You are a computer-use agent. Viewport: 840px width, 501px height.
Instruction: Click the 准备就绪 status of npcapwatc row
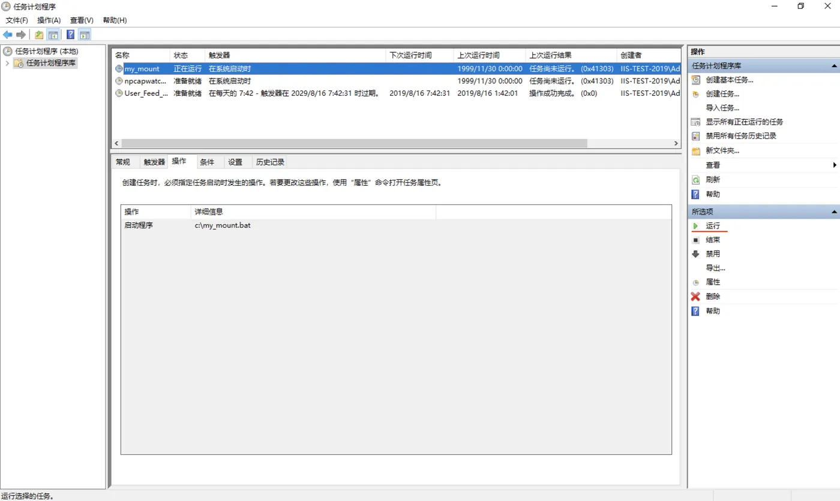click(188, 81)
